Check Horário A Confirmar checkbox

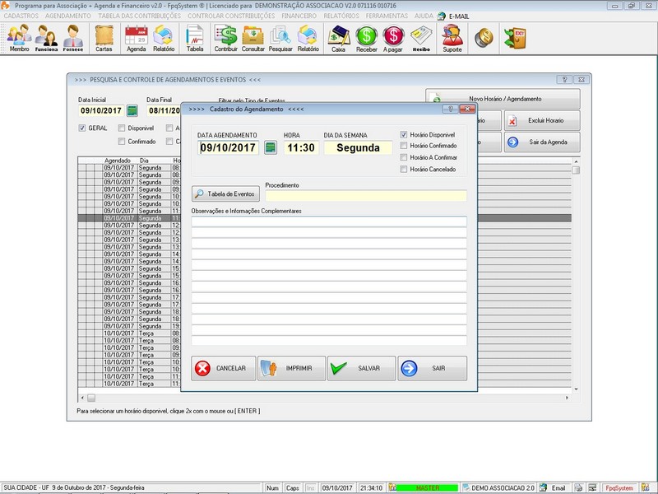point(404,157)
